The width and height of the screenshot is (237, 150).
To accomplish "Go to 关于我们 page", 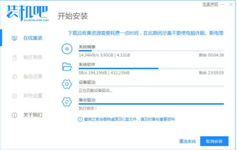I will (33, 115).
